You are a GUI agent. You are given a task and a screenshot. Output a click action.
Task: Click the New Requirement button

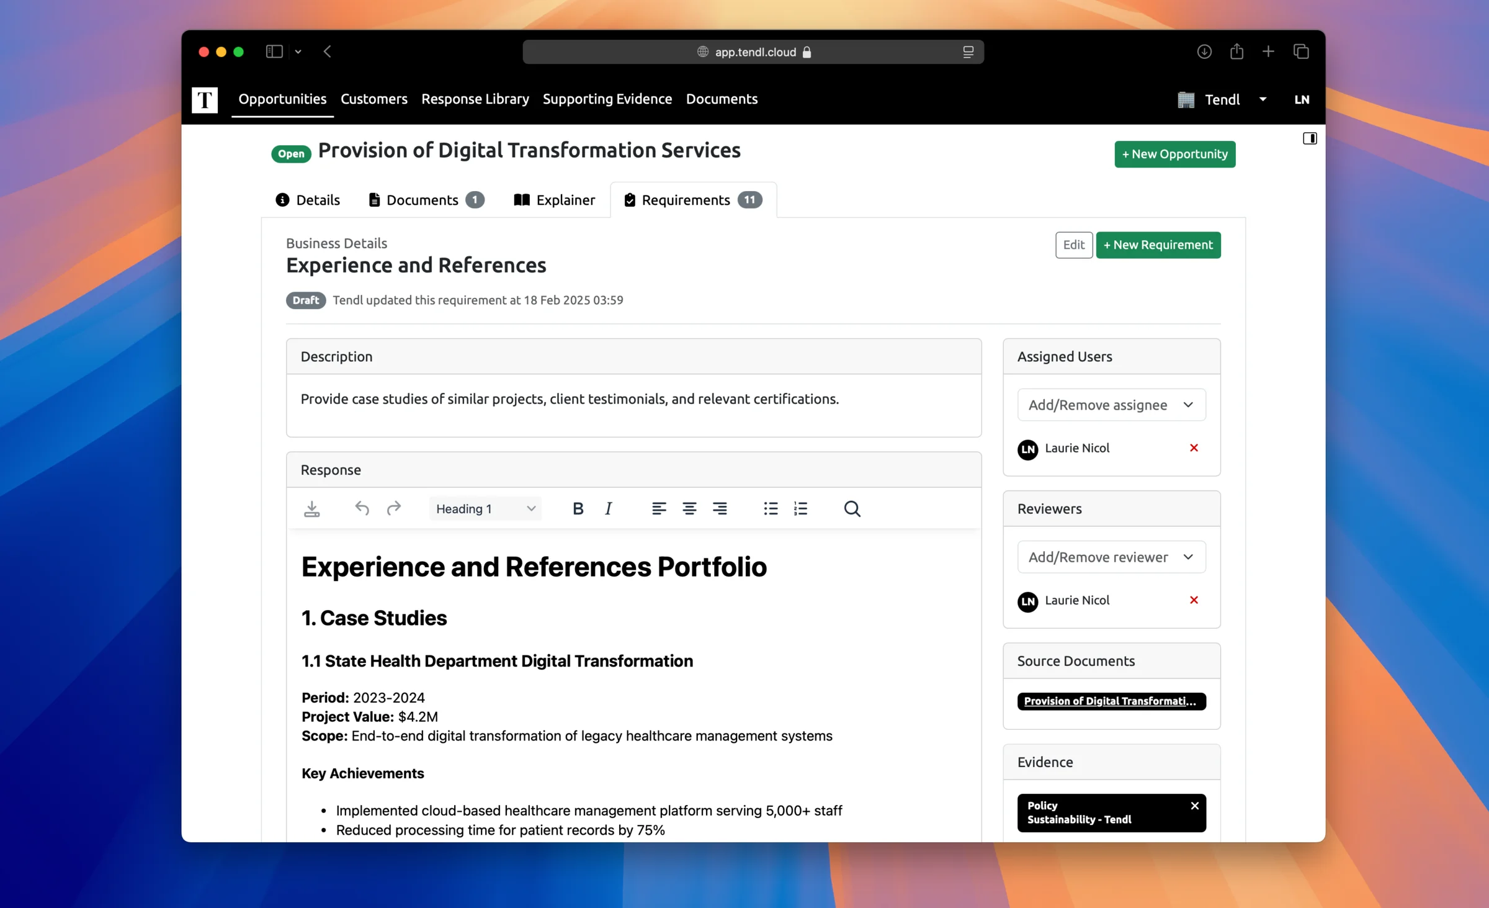pyautogui.click(x=1160, y=244)
